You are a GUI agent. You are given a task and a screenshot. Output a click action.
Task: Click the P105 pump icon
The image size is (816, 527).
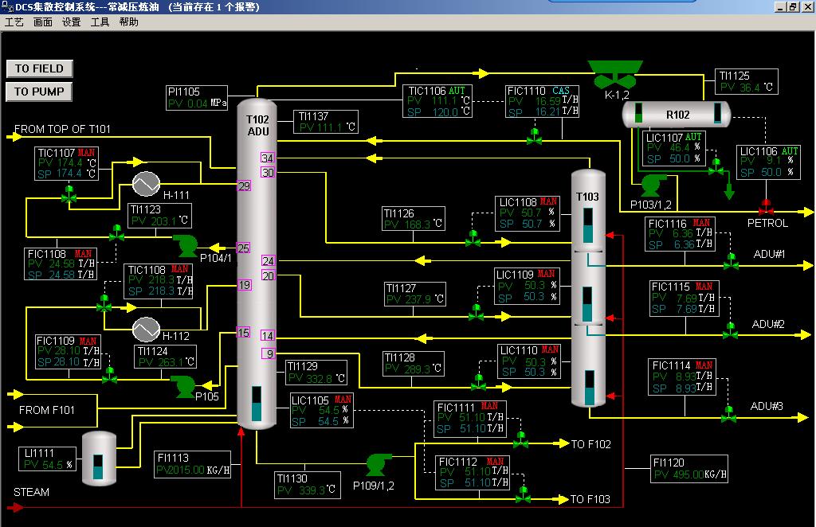tap(186, 386)
